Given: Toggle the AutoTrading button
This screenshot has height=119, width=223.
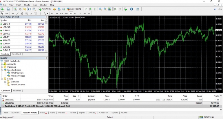Looking at the screenshot, I should (x=74, y=9).
